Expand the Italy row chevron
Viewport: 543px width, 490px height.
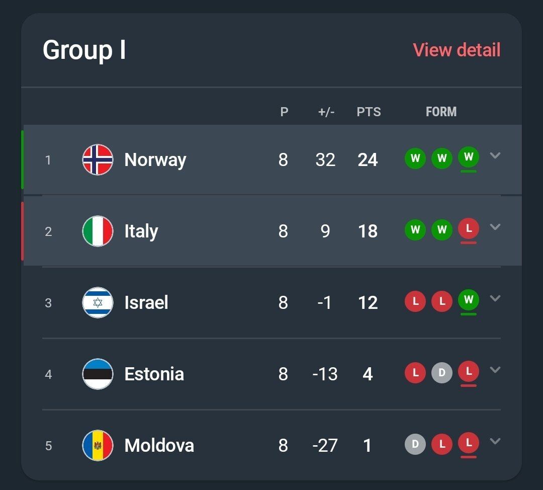(495, 227)
